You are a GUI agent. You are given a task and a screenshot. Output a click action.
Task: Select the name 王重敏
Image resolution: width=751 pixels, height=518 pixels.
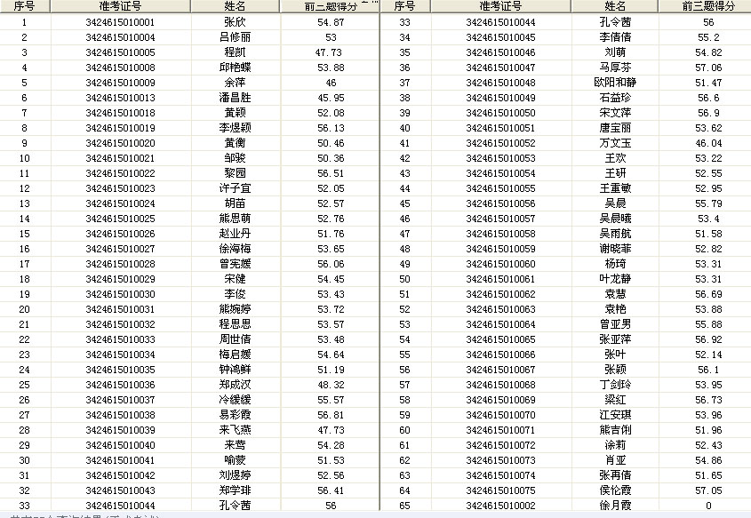click(x=615, y=188)
